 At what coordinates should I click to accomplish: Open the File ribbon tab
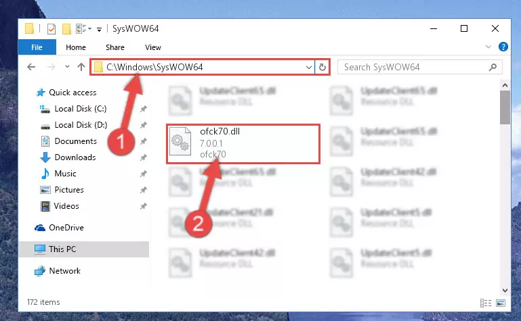(37, 47)
